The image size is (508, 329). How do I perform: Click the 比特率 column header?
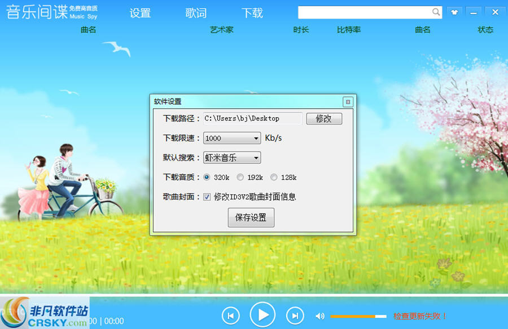click(349, 30)
